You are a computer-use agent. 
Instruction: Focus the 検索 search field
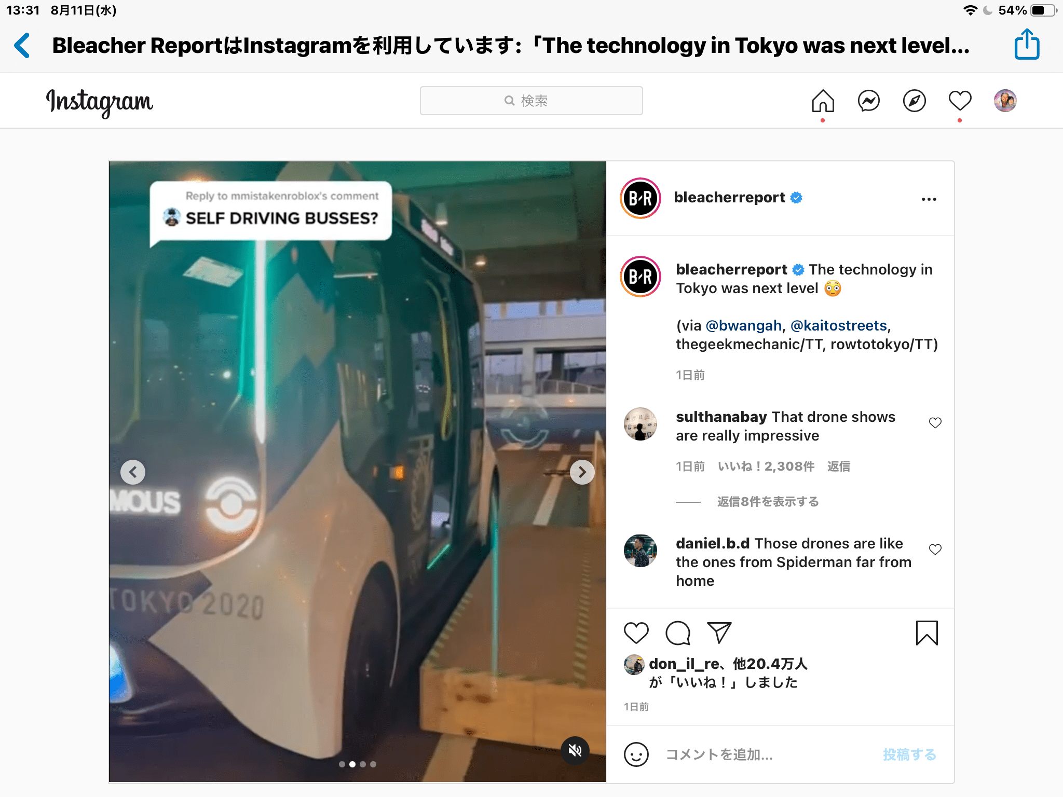tap(531, 101)
